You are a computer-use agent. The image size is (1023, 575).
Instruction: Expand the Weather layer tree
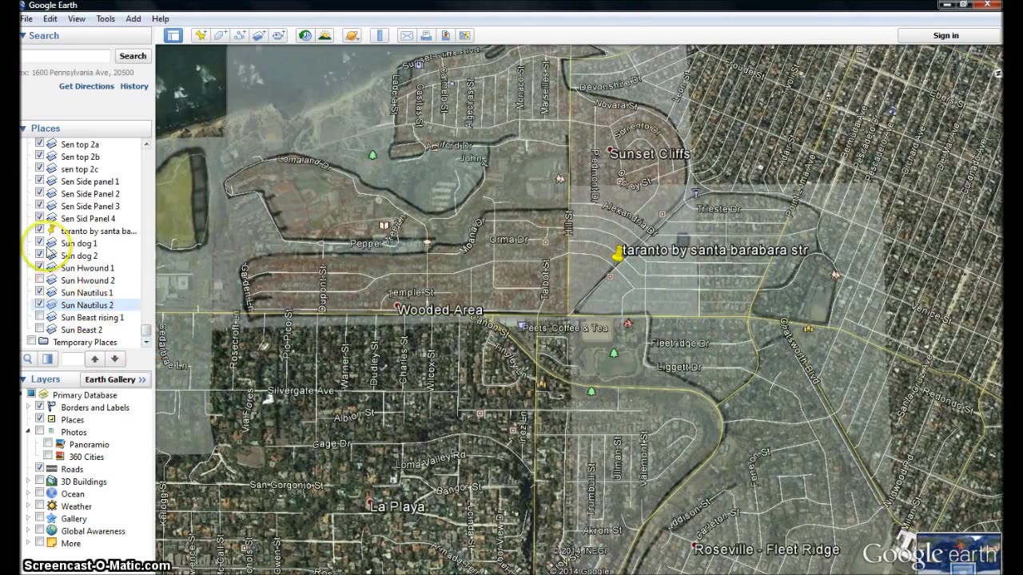[x=29, y=506]
